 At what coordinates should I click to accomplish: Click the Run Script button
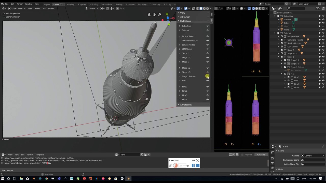tap(261, 155)
